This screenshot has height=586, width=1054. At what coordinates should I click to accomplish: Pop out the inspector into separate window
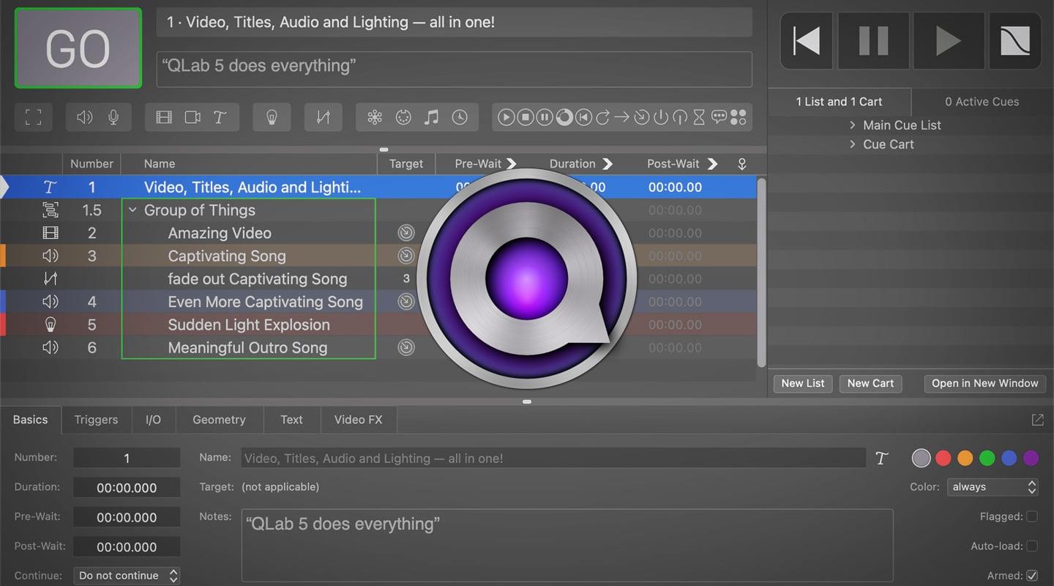1037,420
